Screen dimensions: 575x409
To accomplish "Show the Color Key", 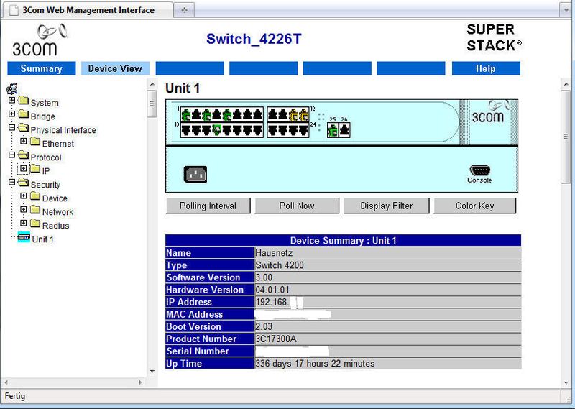I will [475, 206].
